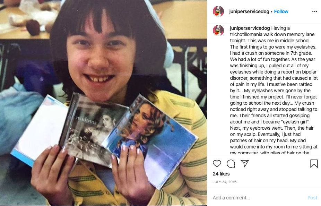Click the partially cut-off caption line

coord(270,153)
